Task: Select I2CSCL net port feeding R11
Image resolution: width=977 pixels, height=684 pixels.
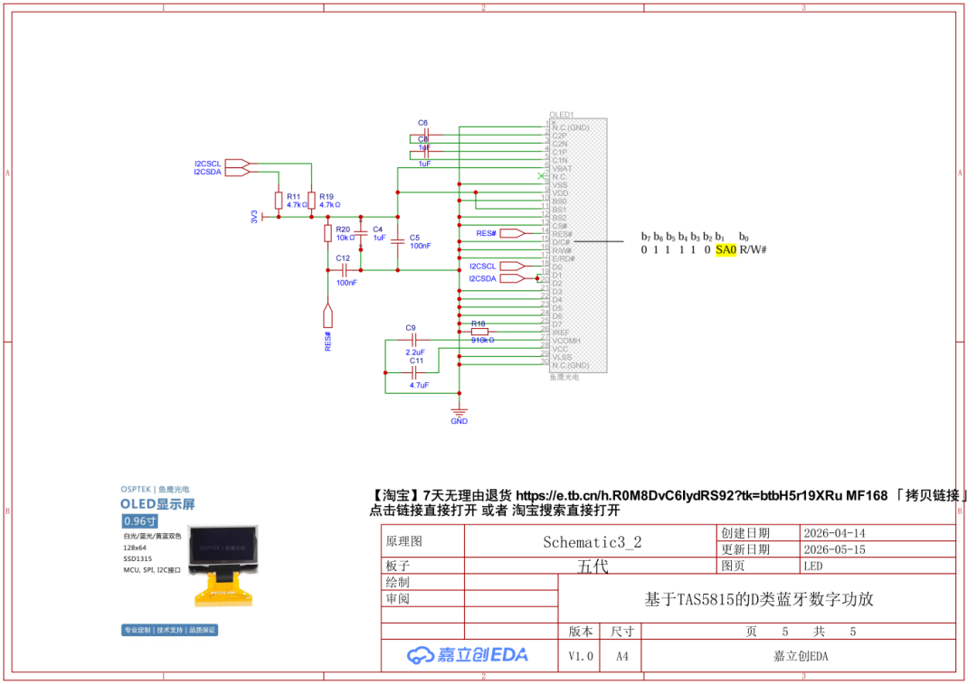Action: pyautogui.click(x=237, y=164)
